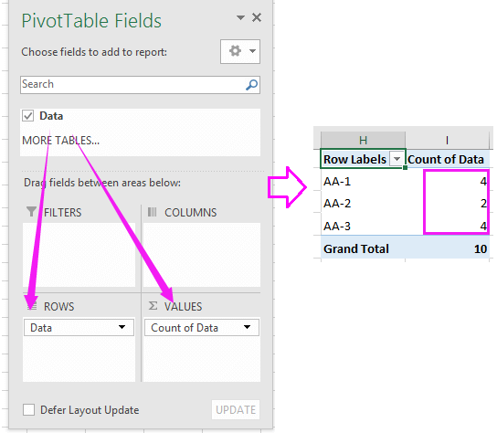Open the Data field dropdown in ROWS

pos(122,327)
